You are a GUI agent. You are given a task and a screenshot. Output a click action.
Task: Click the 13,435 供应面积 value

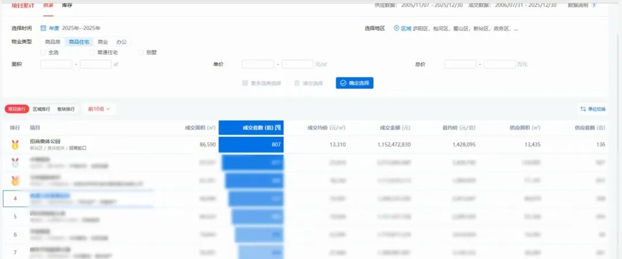tap(532, 145)
